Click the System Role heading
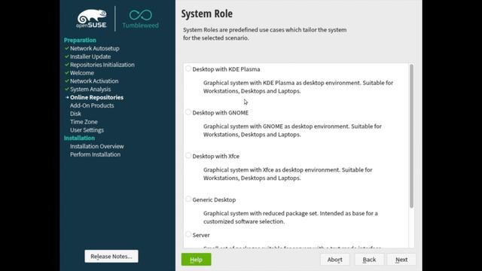Viewport: 482px width, 271px height. click(x=207, y=14)
